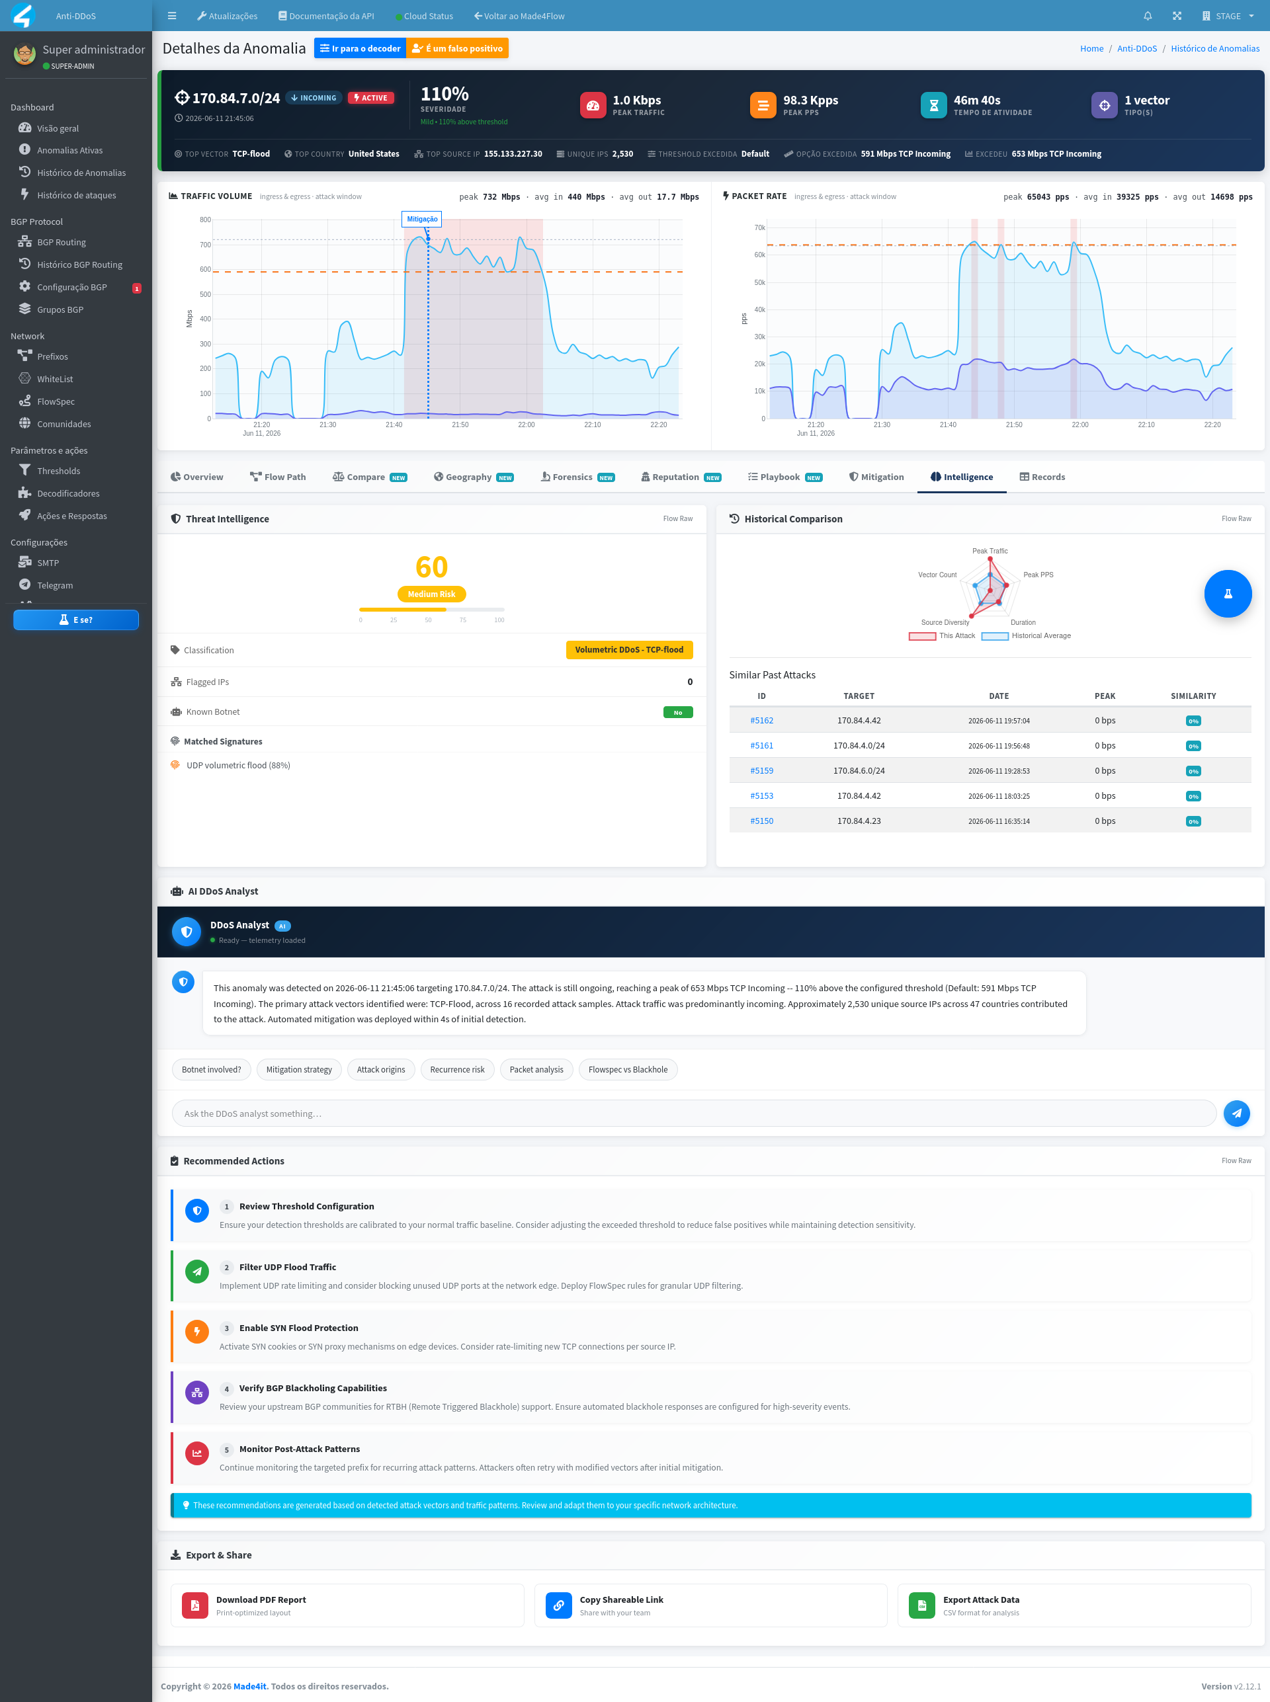The image size is (1270, 1702).
Task: Click the E se? sidebar button
Action: [x=76, y=620]
